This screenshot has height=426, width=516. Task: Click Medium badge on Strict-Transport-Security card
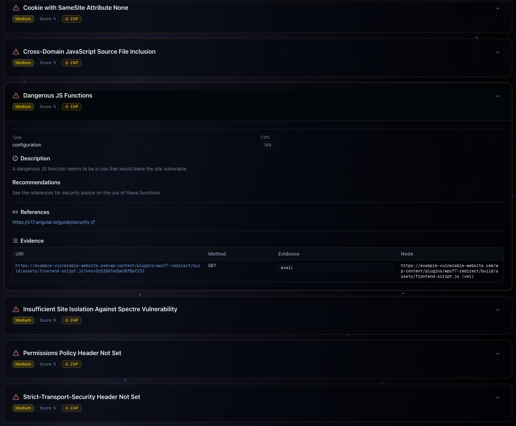23,408
